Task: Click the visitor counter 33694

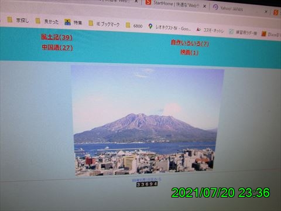Action: tap(147, 184)
